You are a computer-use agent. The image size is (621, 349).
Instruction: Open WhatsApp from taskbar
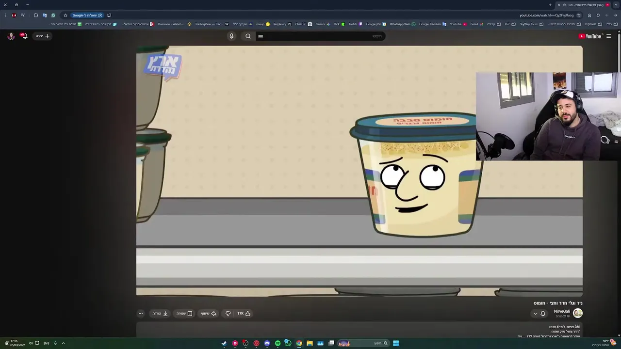coord(288,343)
